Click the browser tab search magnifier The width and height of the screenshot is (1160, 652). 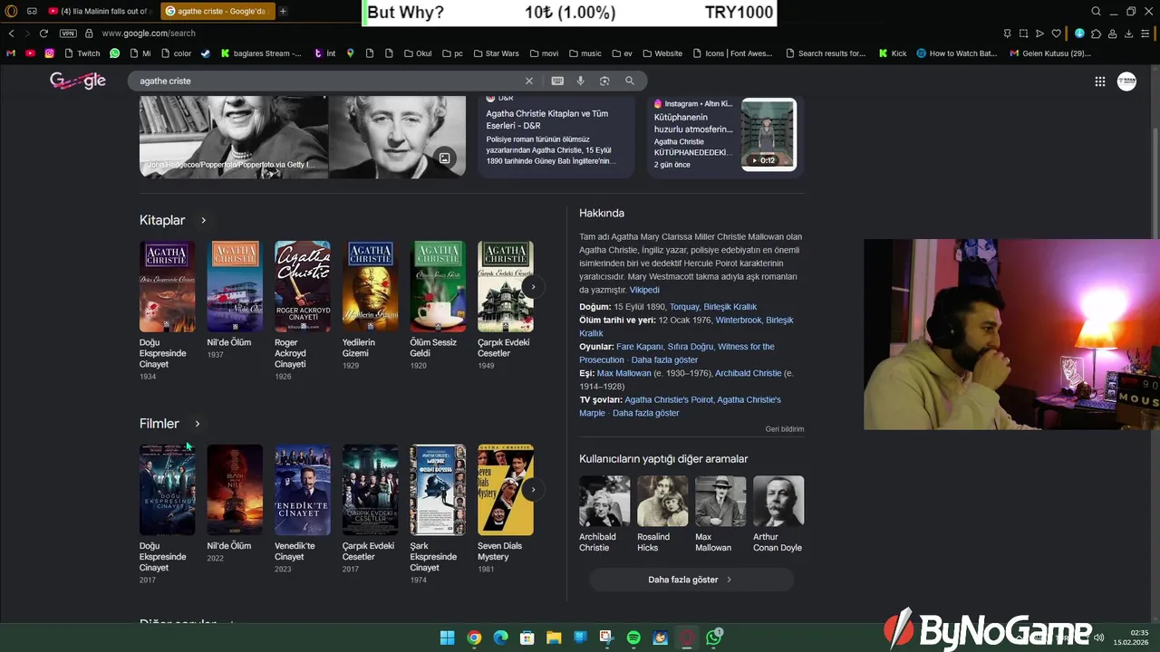coord(1096,12)
